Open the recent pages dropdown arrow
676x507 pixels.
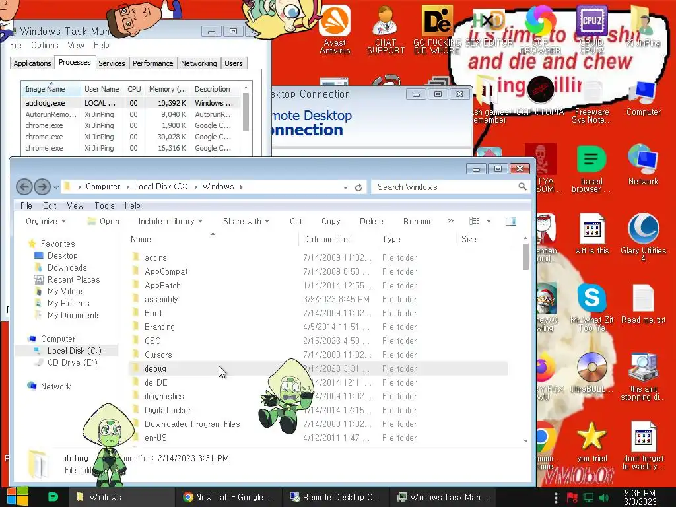pos(55,187)
